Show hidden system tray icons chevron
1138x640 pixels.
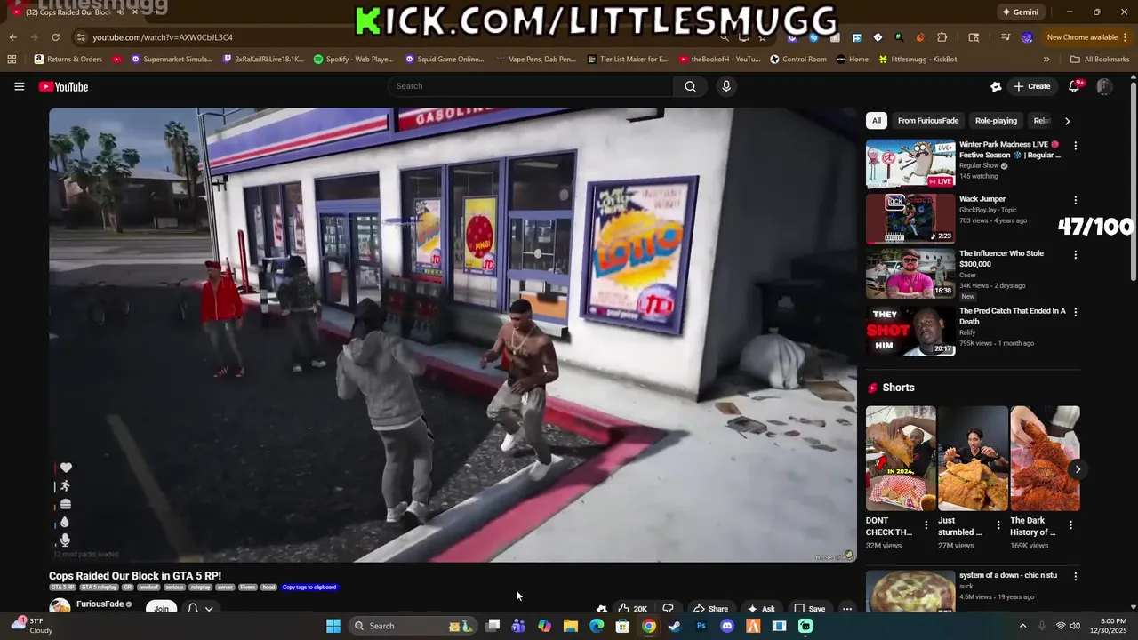(1022, 626)
